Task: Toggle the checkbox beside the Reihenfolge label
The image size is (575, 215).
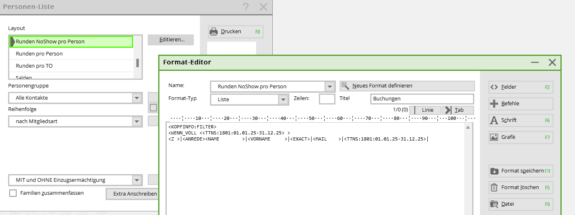Action: pos(153,108)
